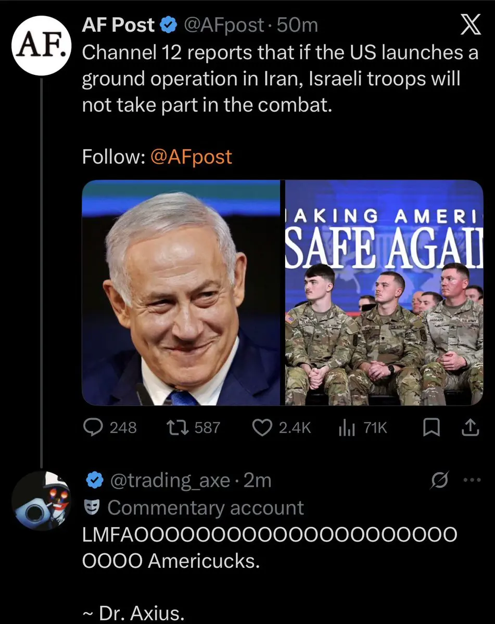This screenshot has width=495, height=624.
Task: Bookmark the AF Post tweet
Action: 432,427
